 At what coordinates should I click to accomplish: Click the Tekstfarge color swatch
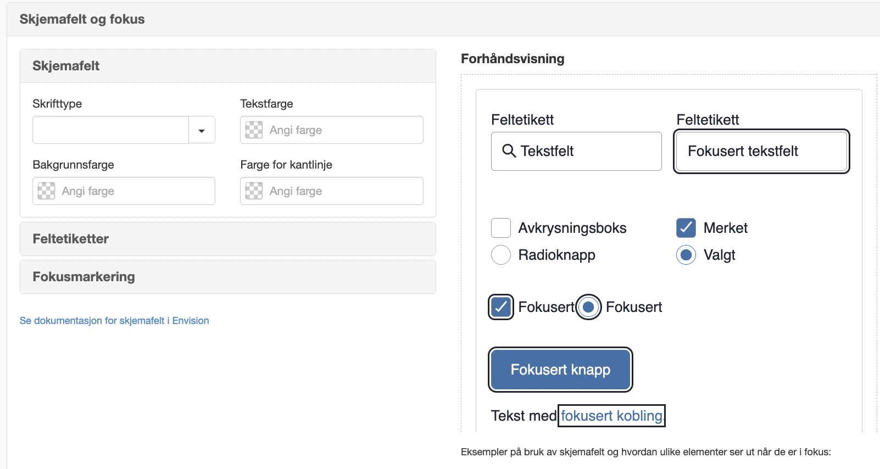254,130
